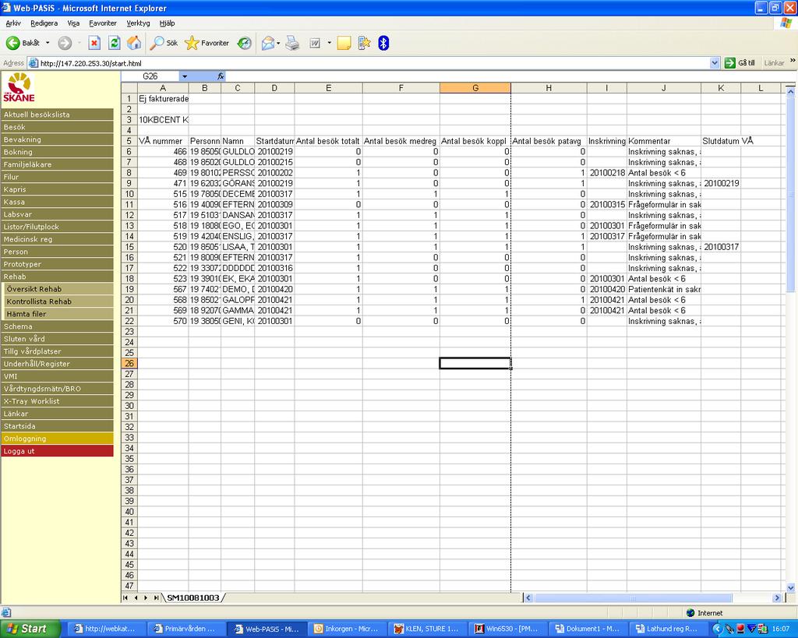Click the green refresh page icon
Viewport: 798px width, 638px height.
tap(115, 44)
